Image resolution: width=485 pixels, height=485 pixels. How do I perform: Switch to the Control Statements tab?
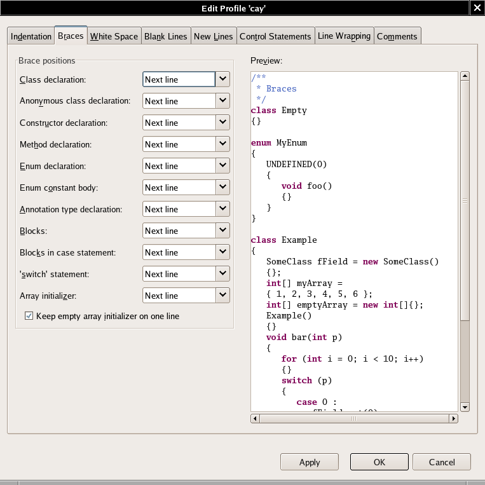pyautogui.click(x=275, y=36)
